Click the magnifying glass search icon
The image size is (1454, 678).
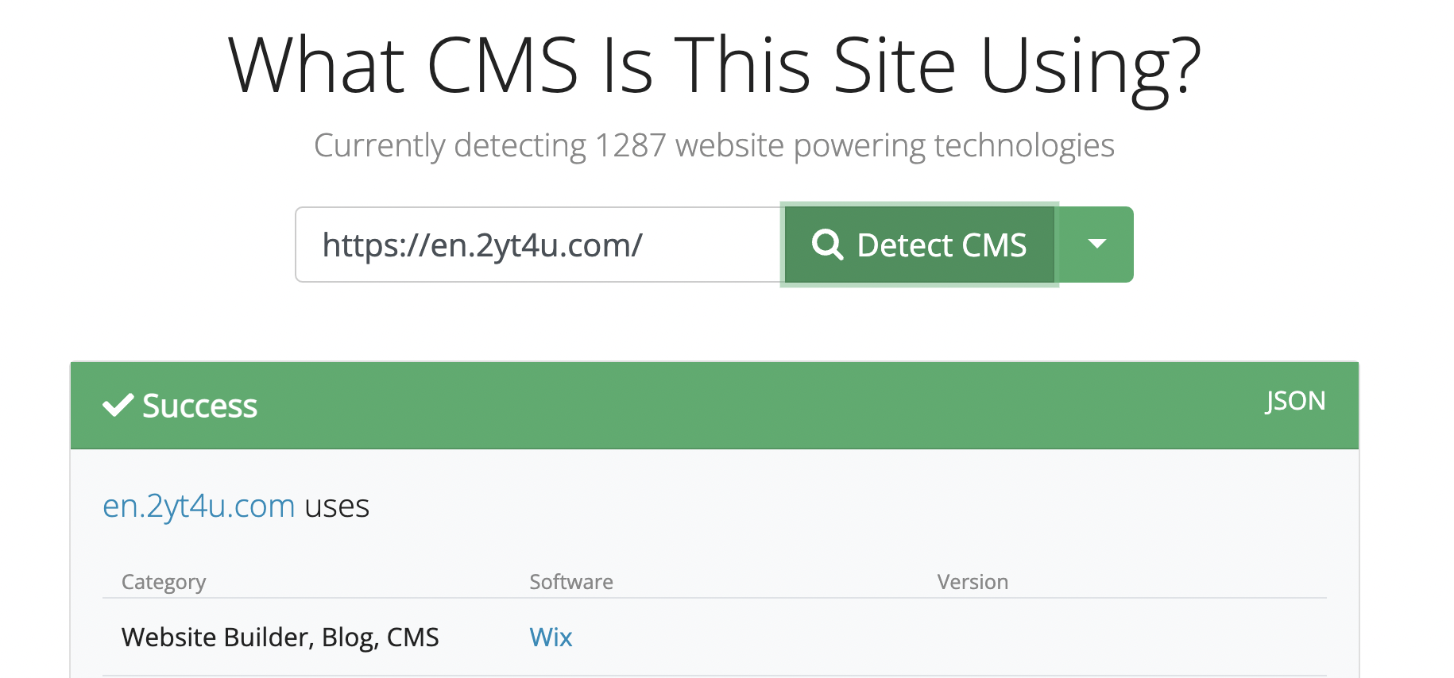click(x=827, y=245)
